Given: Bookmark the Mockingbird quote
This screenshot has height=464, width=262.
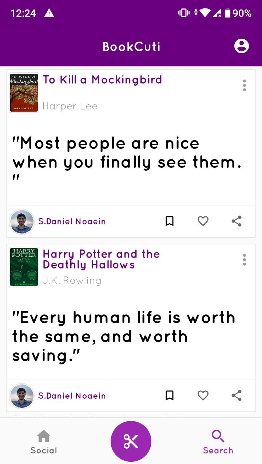Looking at the screenshot, I should tap(170, 221).
